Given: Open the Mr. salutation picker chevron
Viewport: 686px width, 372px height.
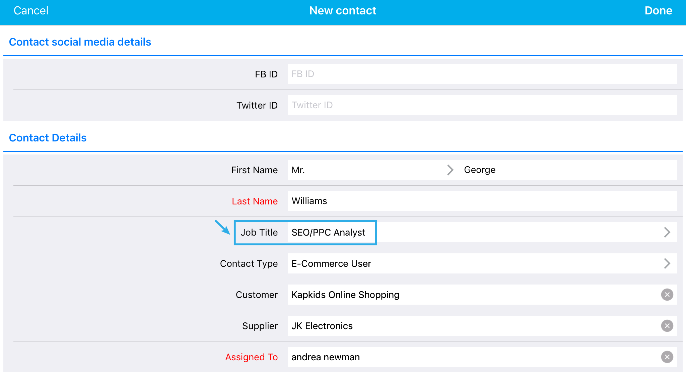Looking at the screenshot, I should 450,170.
